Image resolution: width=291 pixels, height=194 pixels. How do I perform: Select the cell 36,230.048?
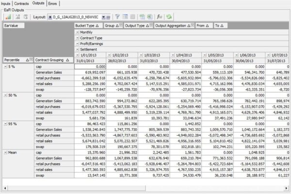pos(217,175)
